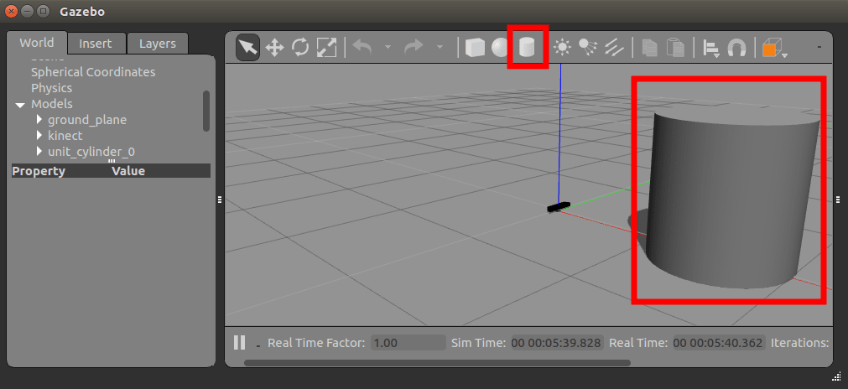Select the Scale mode tool
This screenshot has height=389, width=848.
click(x=326, y=48)
